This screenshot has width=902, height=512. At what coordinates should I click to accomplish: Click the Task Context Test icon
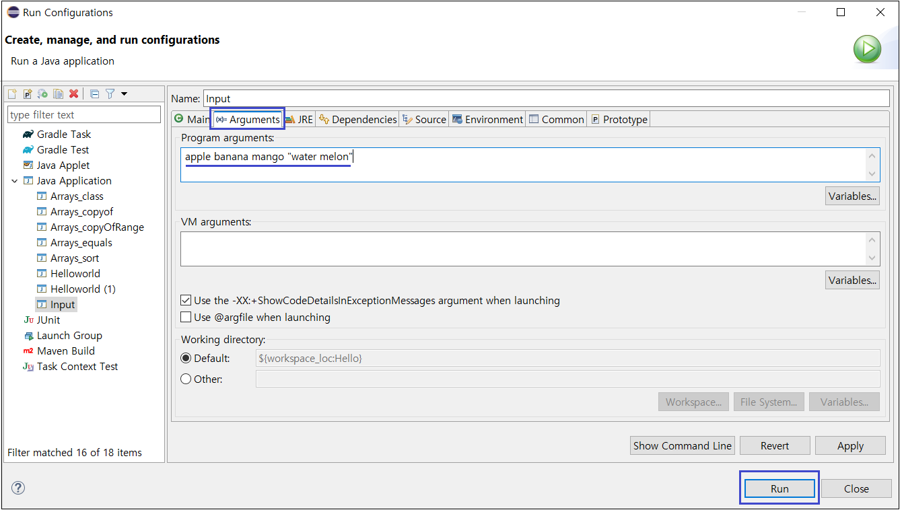tap(28, 367)
